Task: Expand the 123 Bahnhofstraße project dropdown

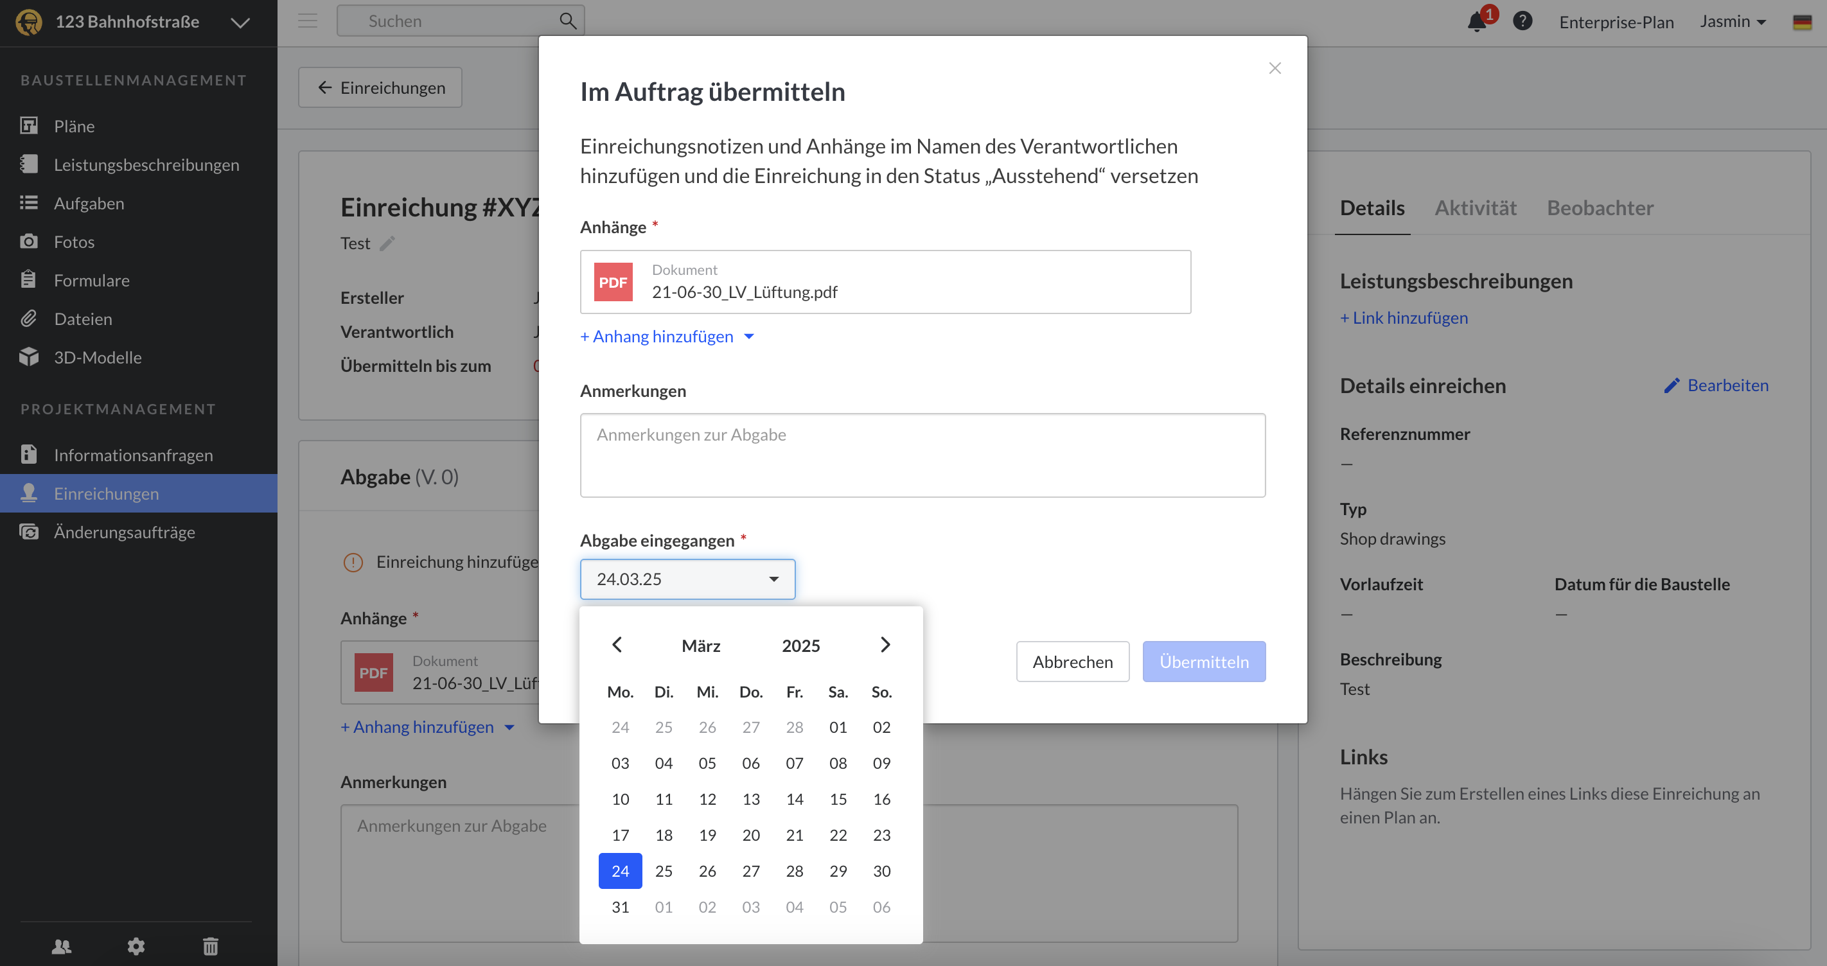Action: 240,22
